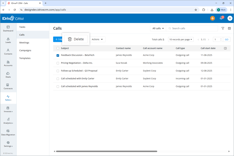
Task: Uncheck the Feedback Discussion – BetaTech row
Action: click(57, 55)
